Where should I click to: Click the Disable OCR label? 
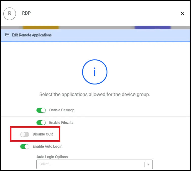point(43,134)
